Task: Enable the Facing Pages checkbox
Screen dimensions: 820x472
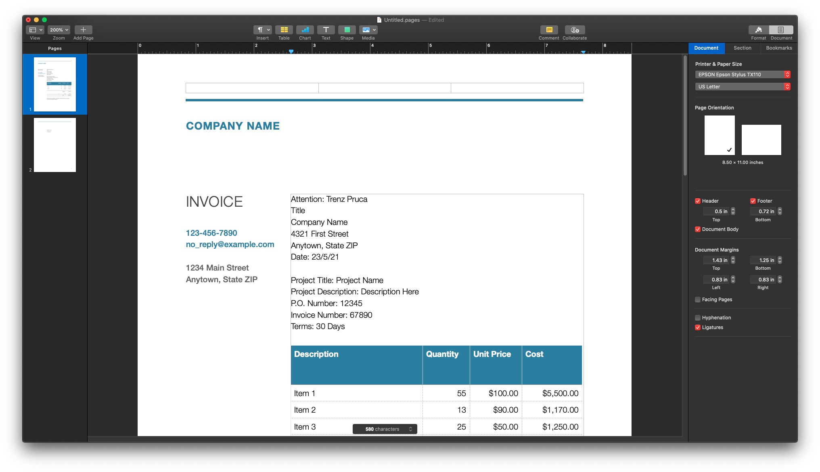Action: (698, 300)
